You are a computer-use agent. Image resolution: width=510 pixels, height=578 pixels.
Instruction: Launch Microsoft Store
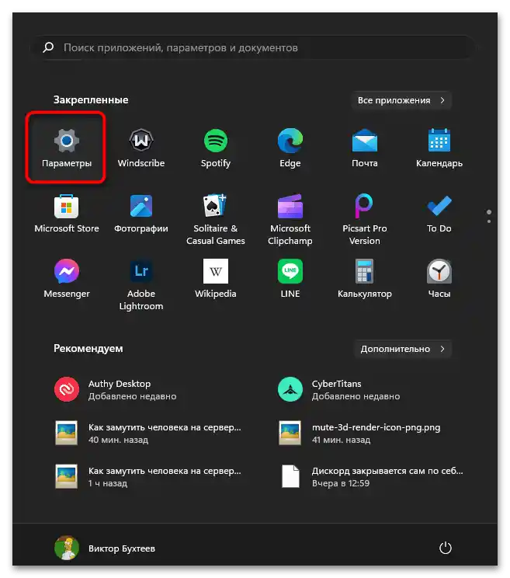pyautogui.click(x=66, y=214)
